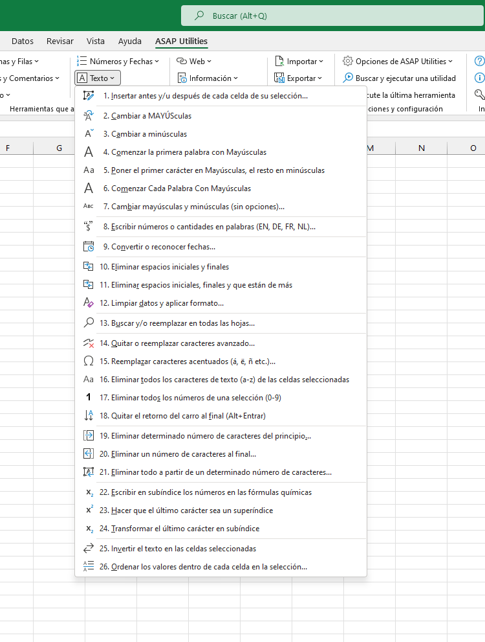
Task: Click the icon for 'Transformar el último carácter en subíndice'
Action: click(89, 529)
